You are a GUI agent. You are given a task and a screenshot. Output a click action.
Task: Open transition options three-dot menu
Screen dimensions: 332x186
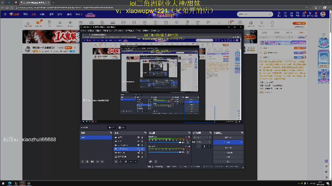point(209,146)
